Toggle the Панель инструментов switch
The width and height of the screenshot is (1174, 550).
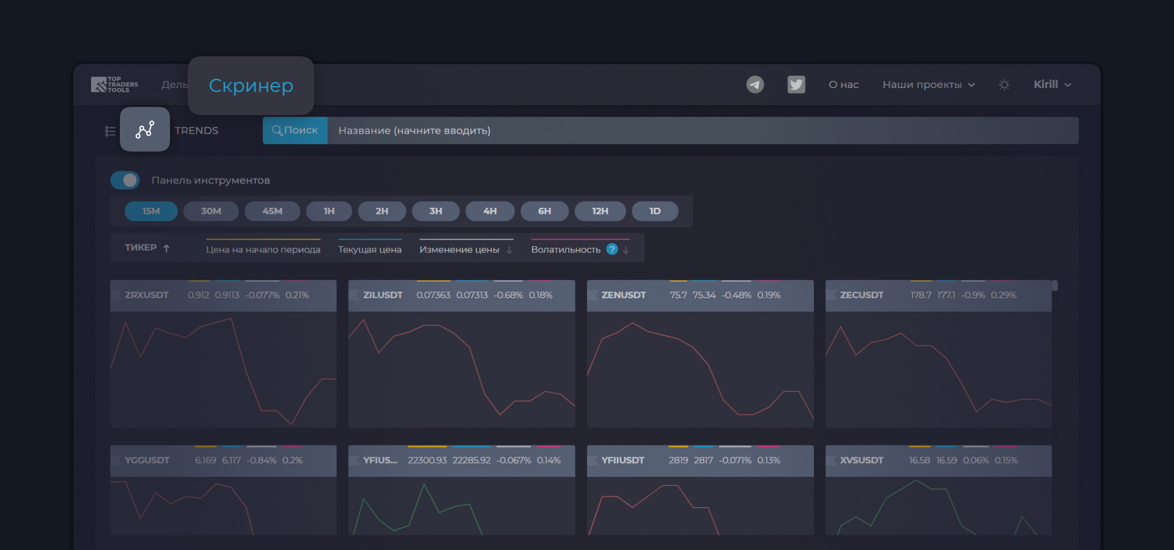(x=125, y=180)
